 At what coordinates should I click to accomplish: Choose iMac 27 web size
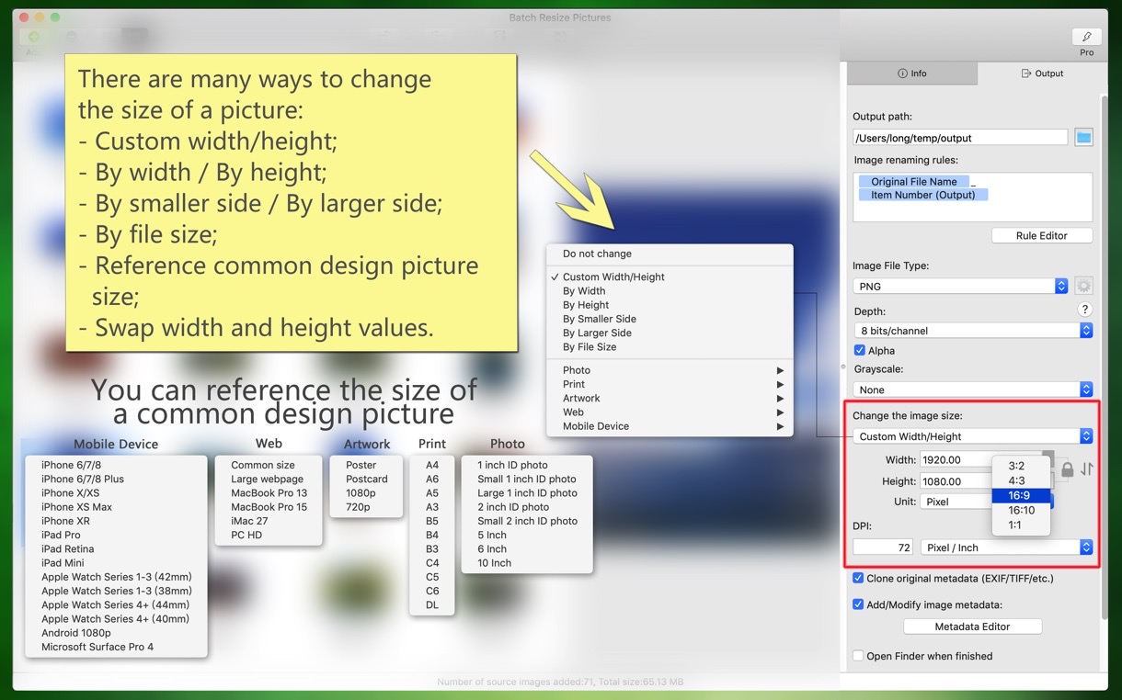[250, 521]
